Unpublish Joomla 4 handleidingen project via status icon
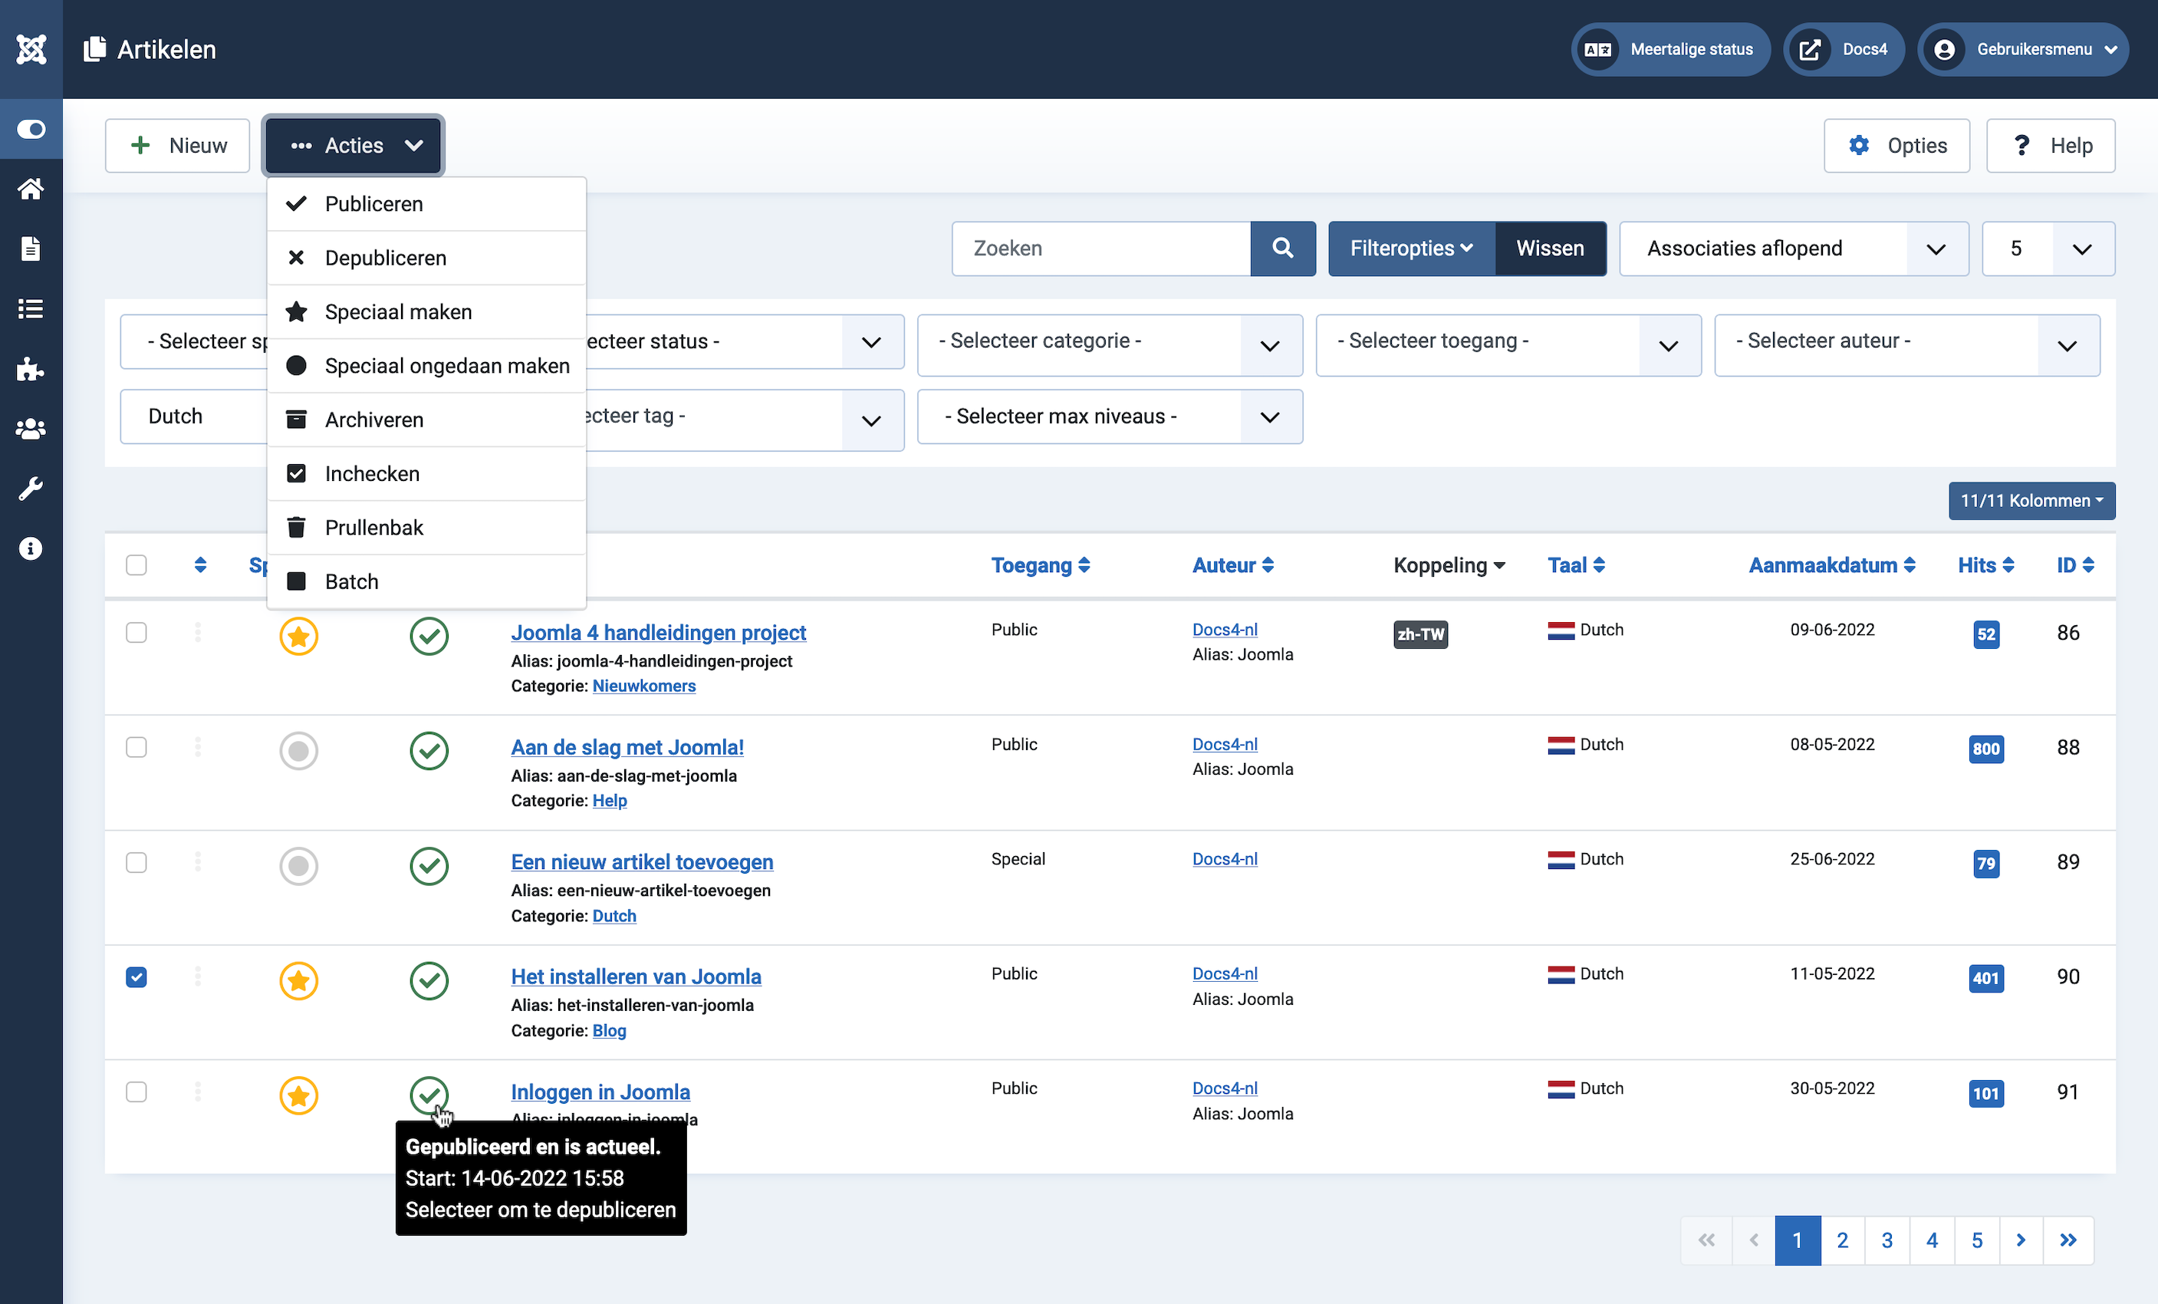Screen dimensions: 2158x1304 (429, 636)
